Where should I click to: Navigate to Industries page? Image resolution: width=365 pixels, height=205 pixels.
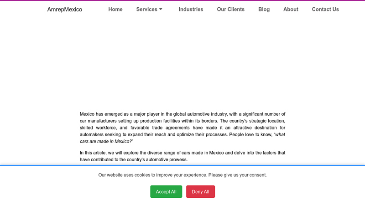pyautogui.click(x=191, y=9)
